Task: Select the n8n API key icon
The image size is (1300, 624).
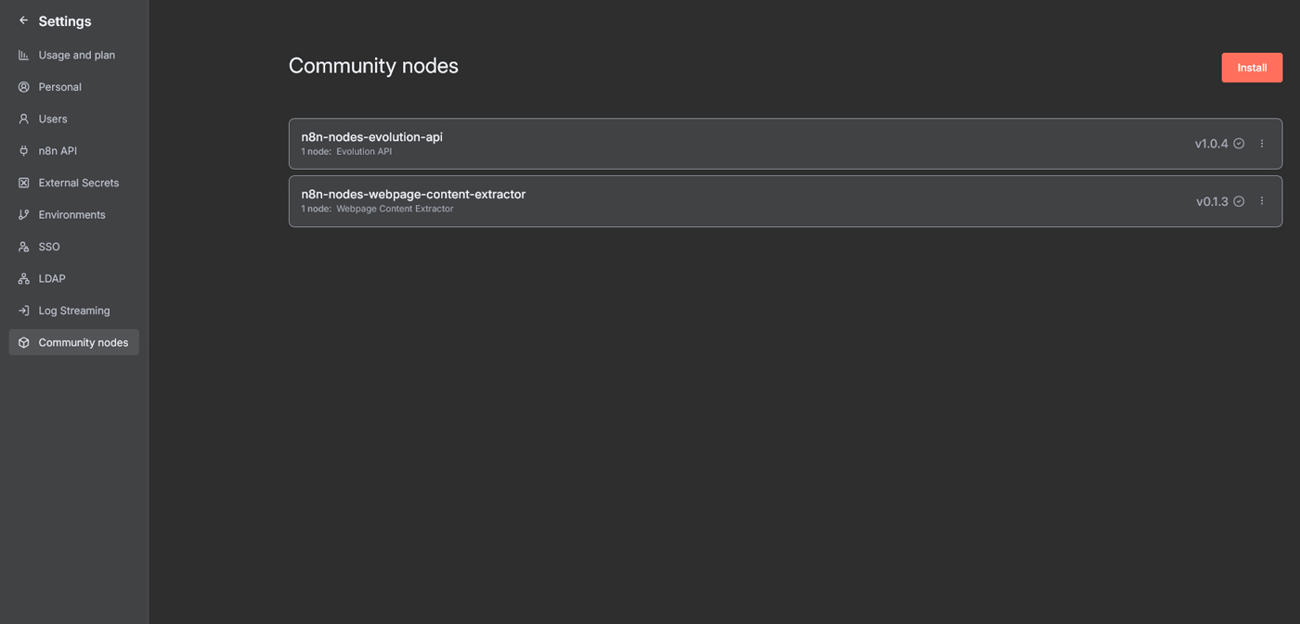Action: click(22, 150)
